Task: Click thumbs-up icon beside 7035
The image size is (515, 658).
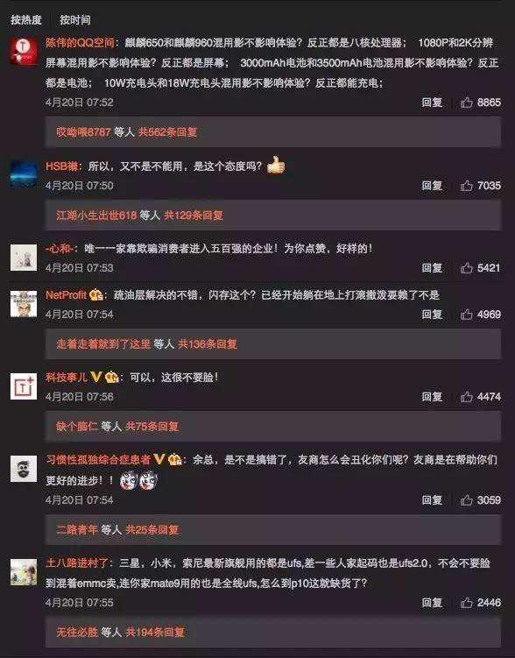Action: tap(466, 186)
